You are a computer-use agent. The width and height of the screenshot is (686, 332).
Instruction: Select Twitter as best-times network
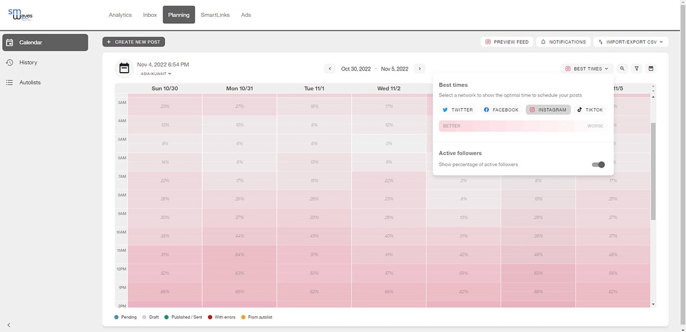click(458, 110)
